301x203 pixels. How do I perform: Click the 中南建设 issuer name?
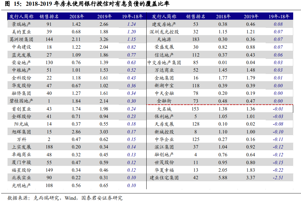21,47
